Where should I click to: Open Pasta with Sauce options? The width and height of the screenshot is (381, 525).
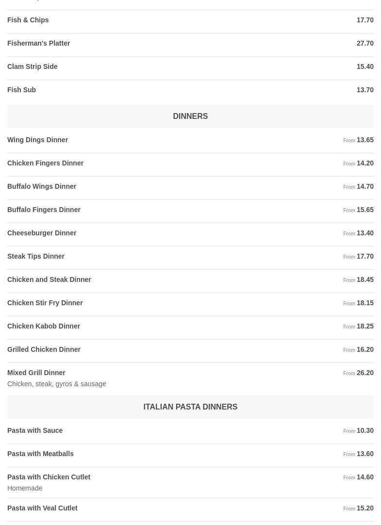pyautogui.click(x=35, y=431)
